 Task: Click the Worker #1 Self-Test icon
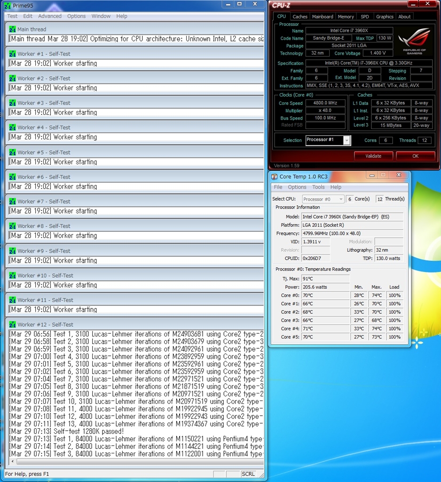tap(13, 54)
